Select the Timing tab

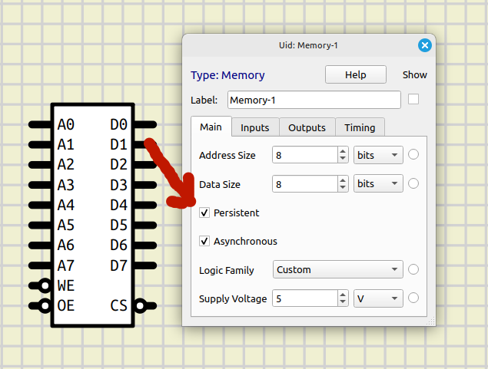coord(360,127)
